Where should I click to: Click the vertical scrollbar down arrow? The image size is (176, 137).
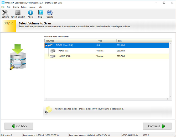170,96
